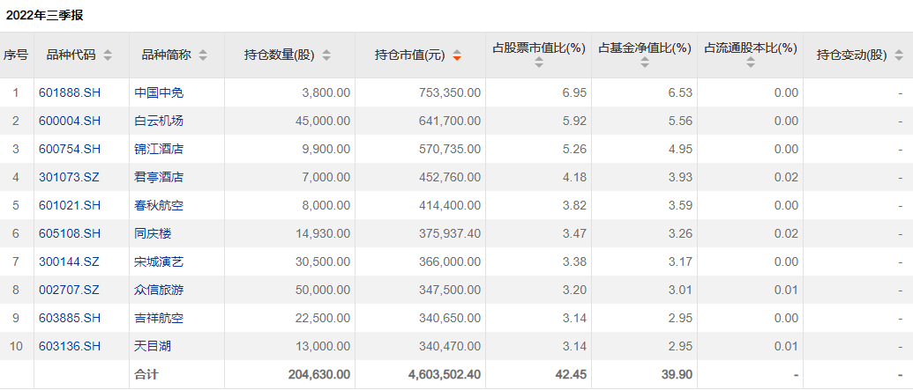The height and width of the screenshot is (390, 913).
Task: Select holding quantity 3,800.00
Action: pyautogui.click(x=326, y=92)
